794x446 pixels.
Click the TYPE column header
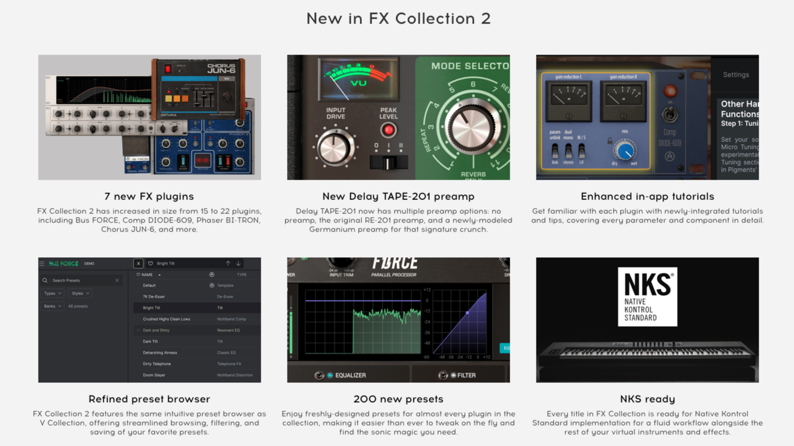point(242,275)
